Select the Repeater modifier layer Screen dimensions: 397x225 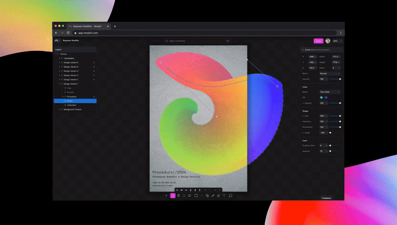pyautogui.click(x=70, y=92)
